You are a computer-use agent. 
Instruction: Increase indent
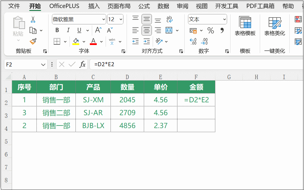[x=147, y=41]
